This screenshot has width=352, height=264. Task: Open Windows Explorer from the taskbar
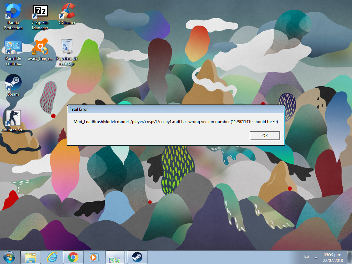[x=31, y=257]
